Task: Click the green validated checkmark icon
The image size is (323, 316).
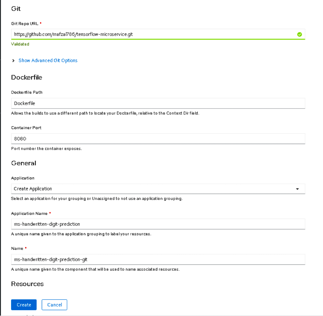Action: [x=299, y=34]
